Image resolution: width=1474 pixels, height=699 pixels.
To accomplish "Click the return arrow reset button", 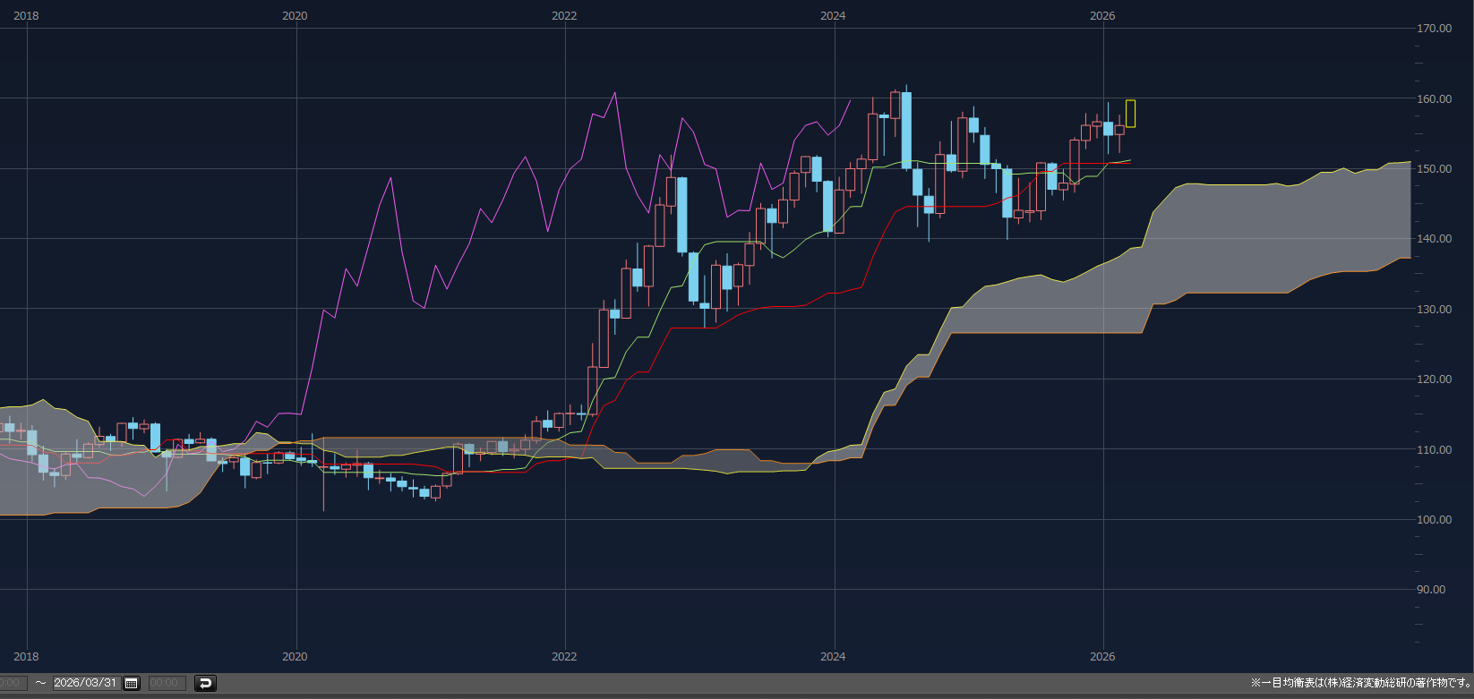I will 205,683.
